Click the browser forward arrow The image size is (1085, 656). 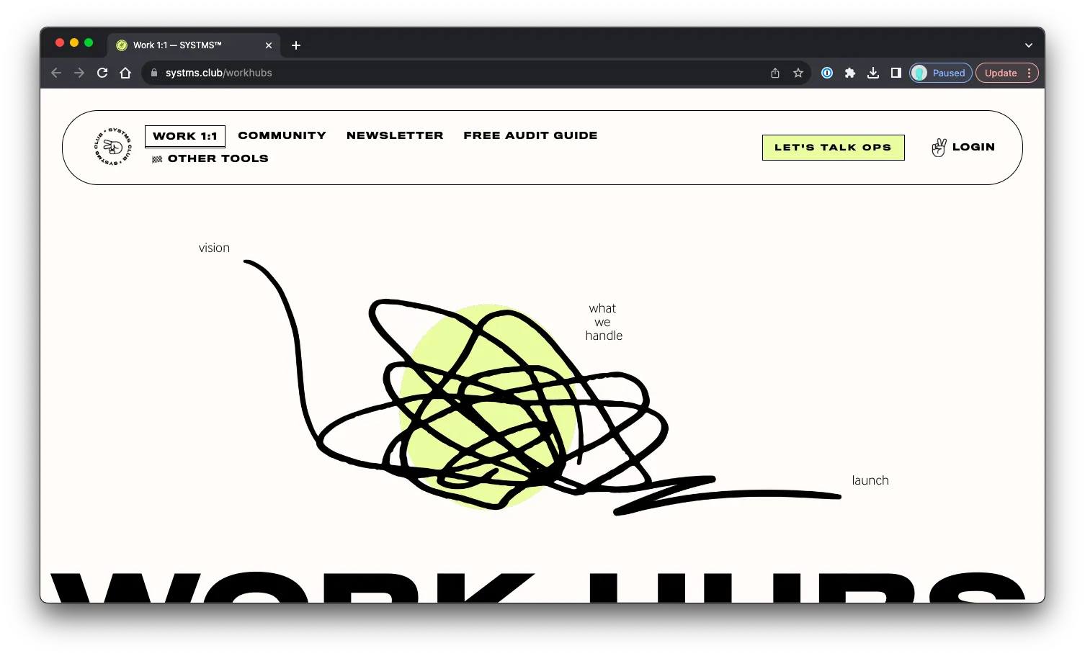click(x=79, y=73)
